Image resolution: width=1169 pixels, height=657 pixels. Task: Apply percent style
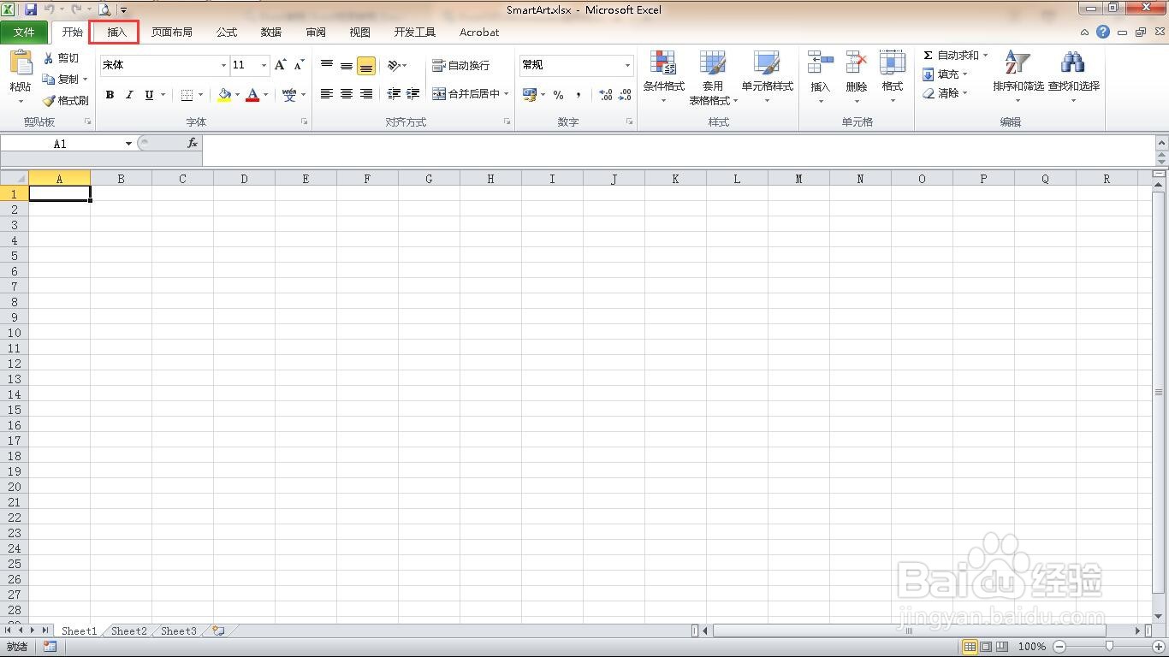click(558, 95)
